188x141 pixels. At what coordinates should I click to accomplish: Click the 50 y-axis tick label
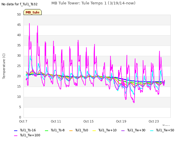click(19, 14)
